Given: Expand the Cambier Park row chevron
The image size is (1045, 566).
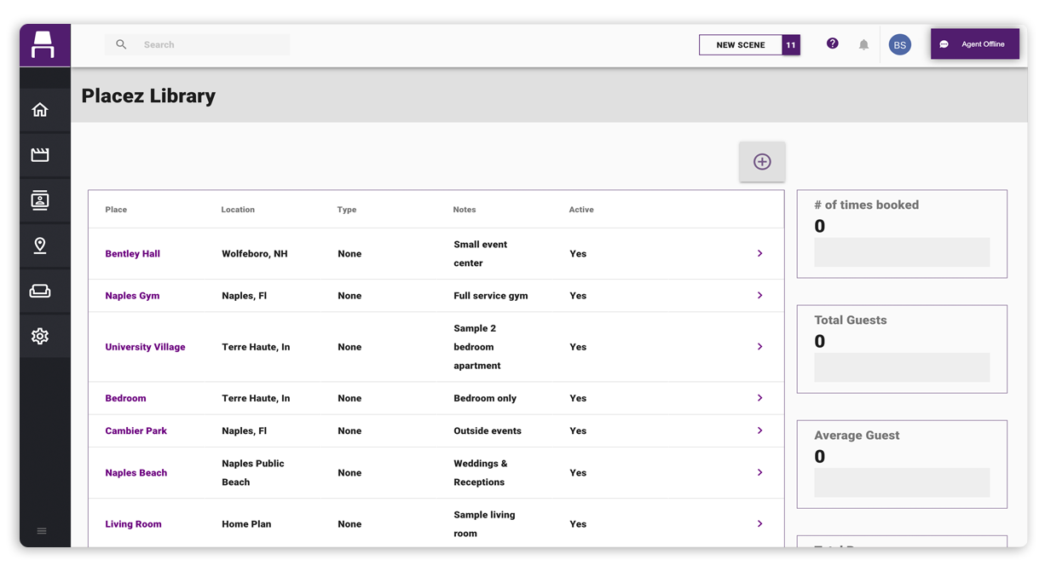Looking at the screenshot, I should [759, 430].
